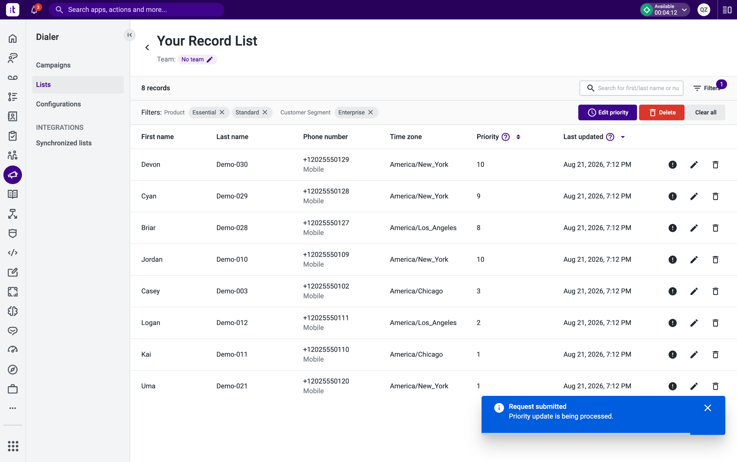Expand the Available status dropdown

click(684, 10)
